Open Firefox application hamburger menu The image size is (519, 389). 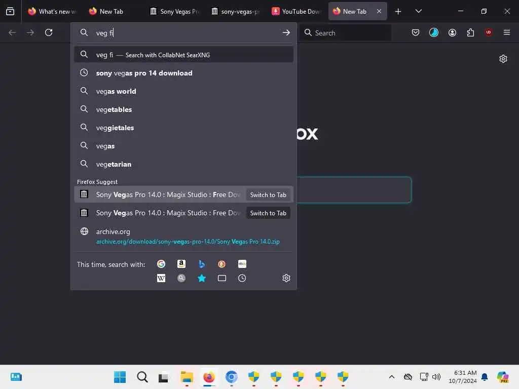coord(506,32)
